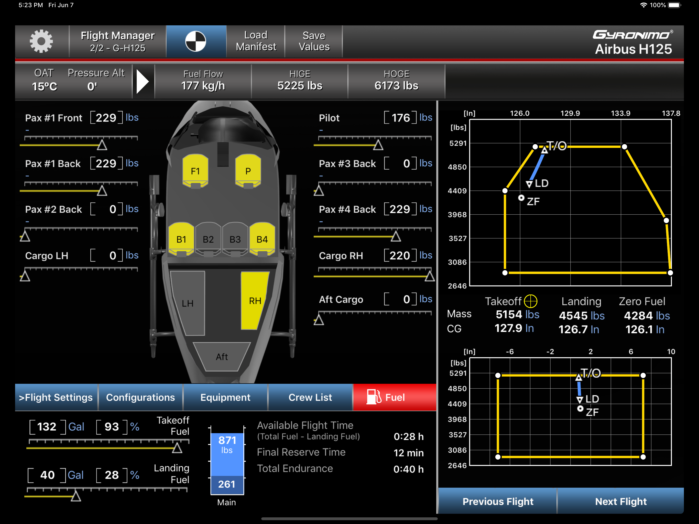The image size is (699, 524).
Task: Toggle takeoff fuel Gal unit
Action: point(76,427)
